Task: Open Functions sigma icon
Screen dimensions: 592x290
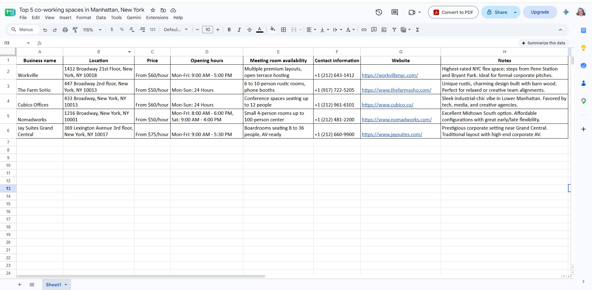Action: click(x=417, y=30)
